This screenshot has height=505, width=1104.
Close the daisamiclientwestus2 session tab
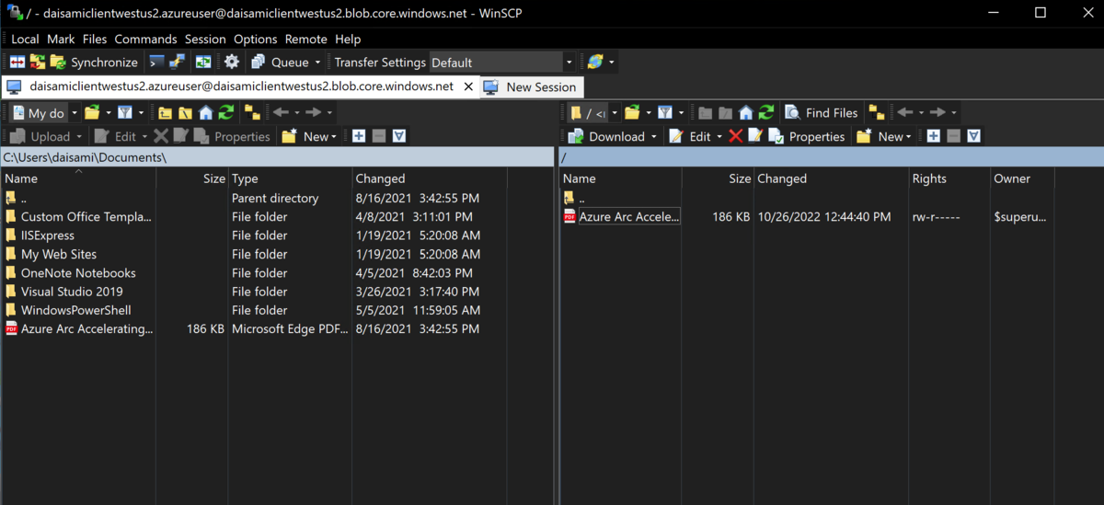(x=468, y=86)
